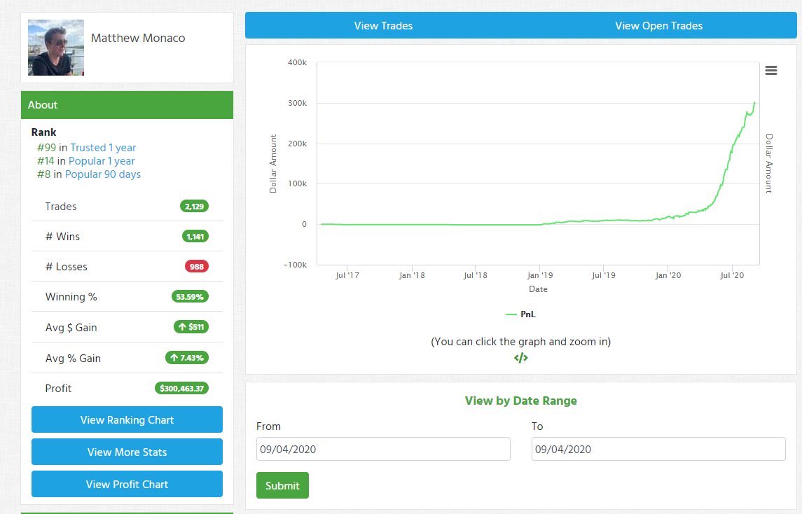Click Matthew Monaco's profile photo
This screenshot has height=514, width=802.
56,48
